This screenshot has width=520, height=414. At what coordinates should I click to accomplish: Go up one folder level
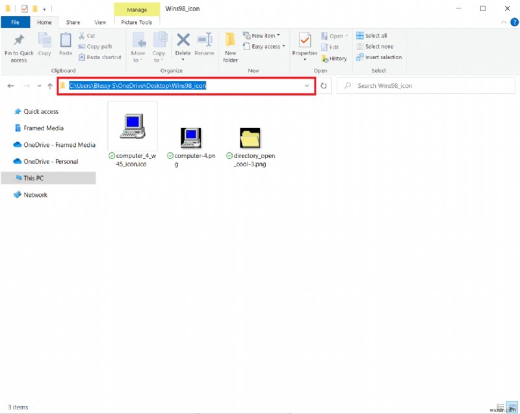pos(50,86)
